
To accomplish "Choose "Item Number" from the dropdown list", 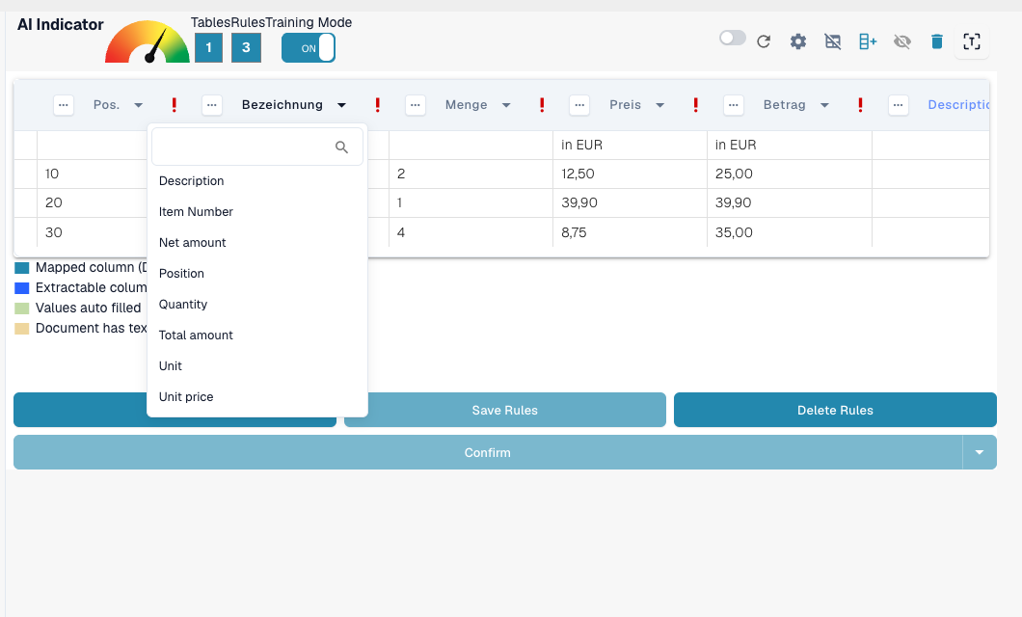I will pyautogui.click(x=257, y=212).
